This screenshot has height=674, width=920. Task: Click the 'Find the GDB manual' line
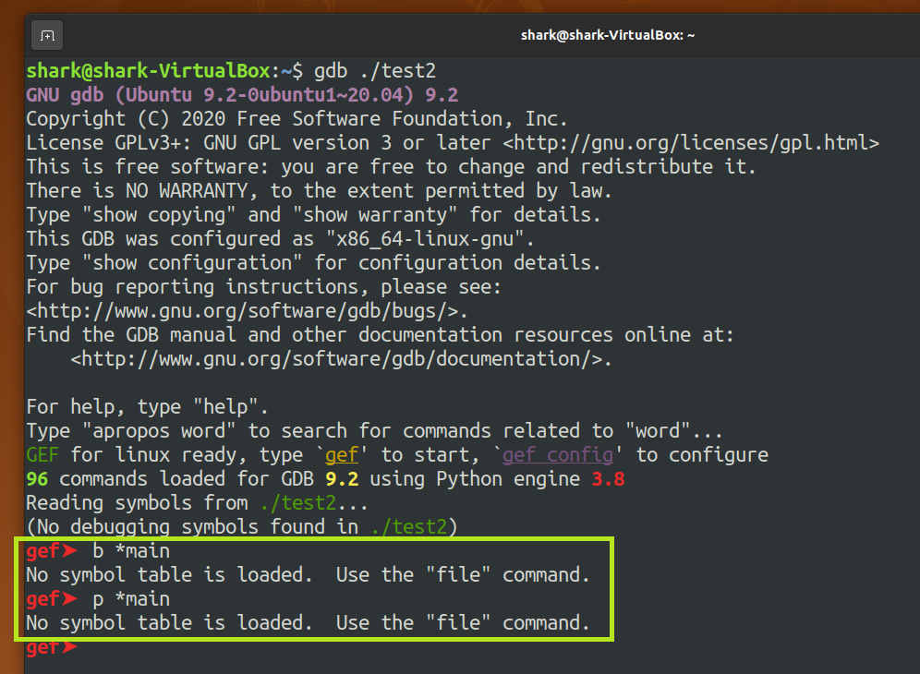pos(381,335)
